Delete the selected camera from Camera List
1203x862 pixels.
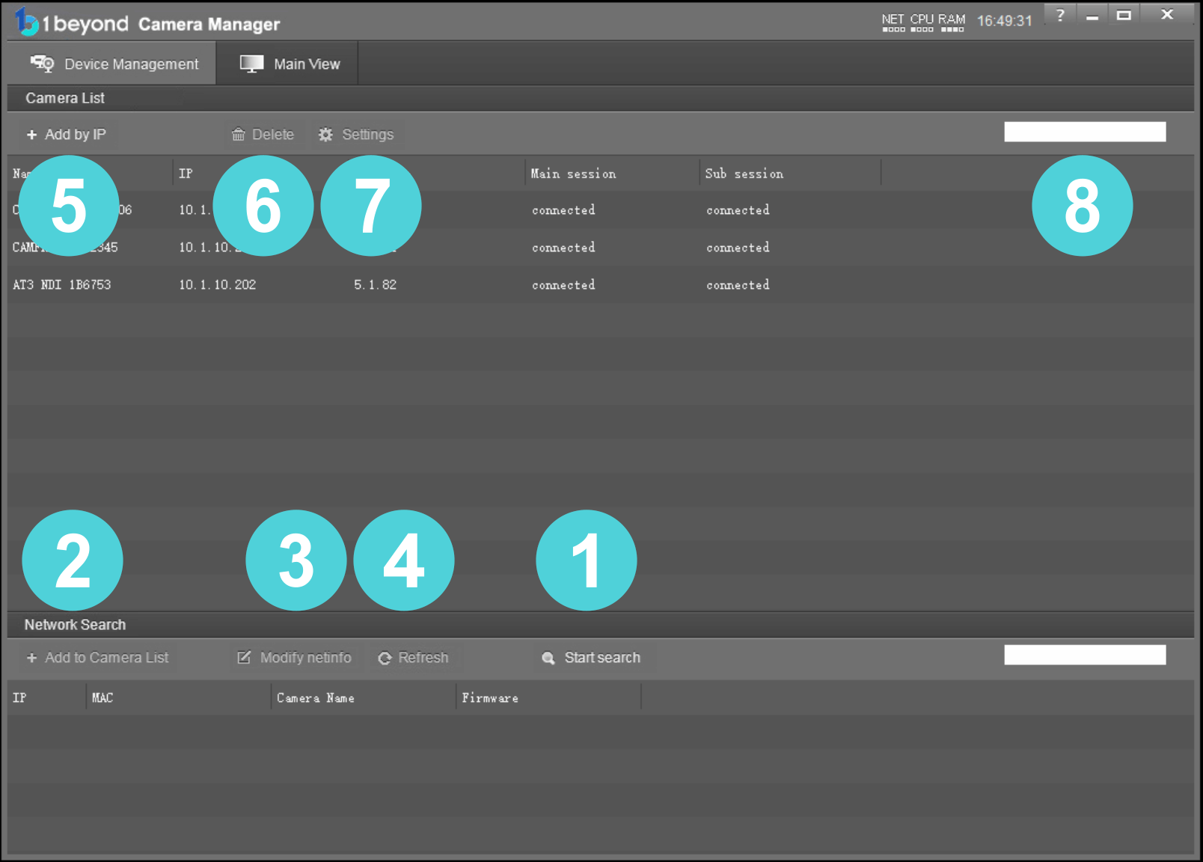pyautogui.click(x=263, y=135)
